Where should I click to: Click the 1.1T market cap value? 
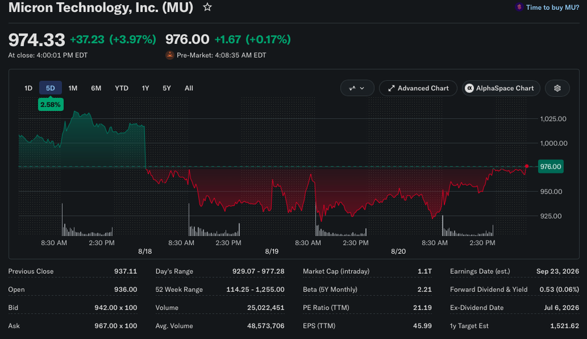(425, 271)
